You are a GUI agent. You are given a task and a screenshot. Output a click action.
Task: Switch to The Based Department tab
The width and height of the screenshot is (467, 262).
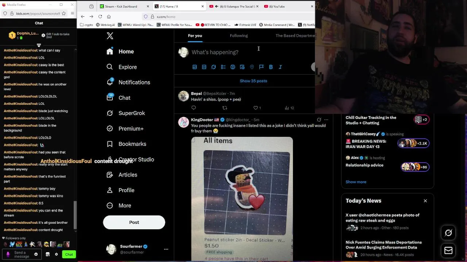[x=295, y=36]
